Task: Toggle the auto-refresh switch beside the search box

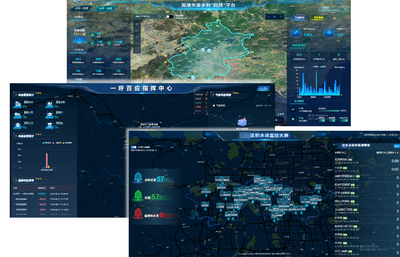Action: [x=169, y=16]
